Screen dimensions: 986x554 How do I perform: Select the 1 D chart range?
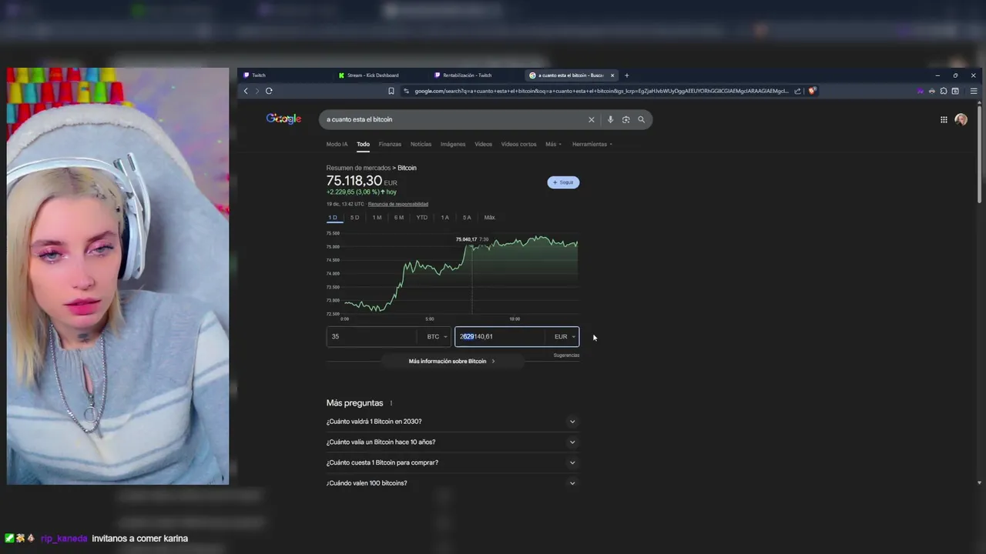[333, 217]
